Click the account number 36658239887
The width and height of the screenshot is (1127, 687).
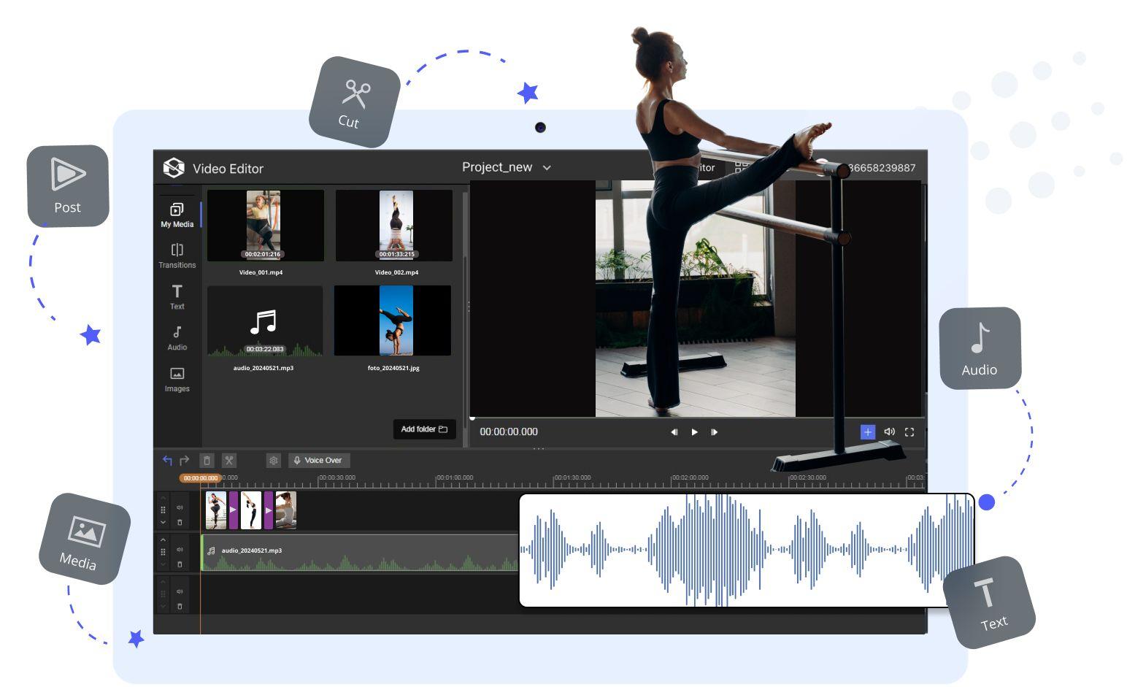[x=882, y=168]
